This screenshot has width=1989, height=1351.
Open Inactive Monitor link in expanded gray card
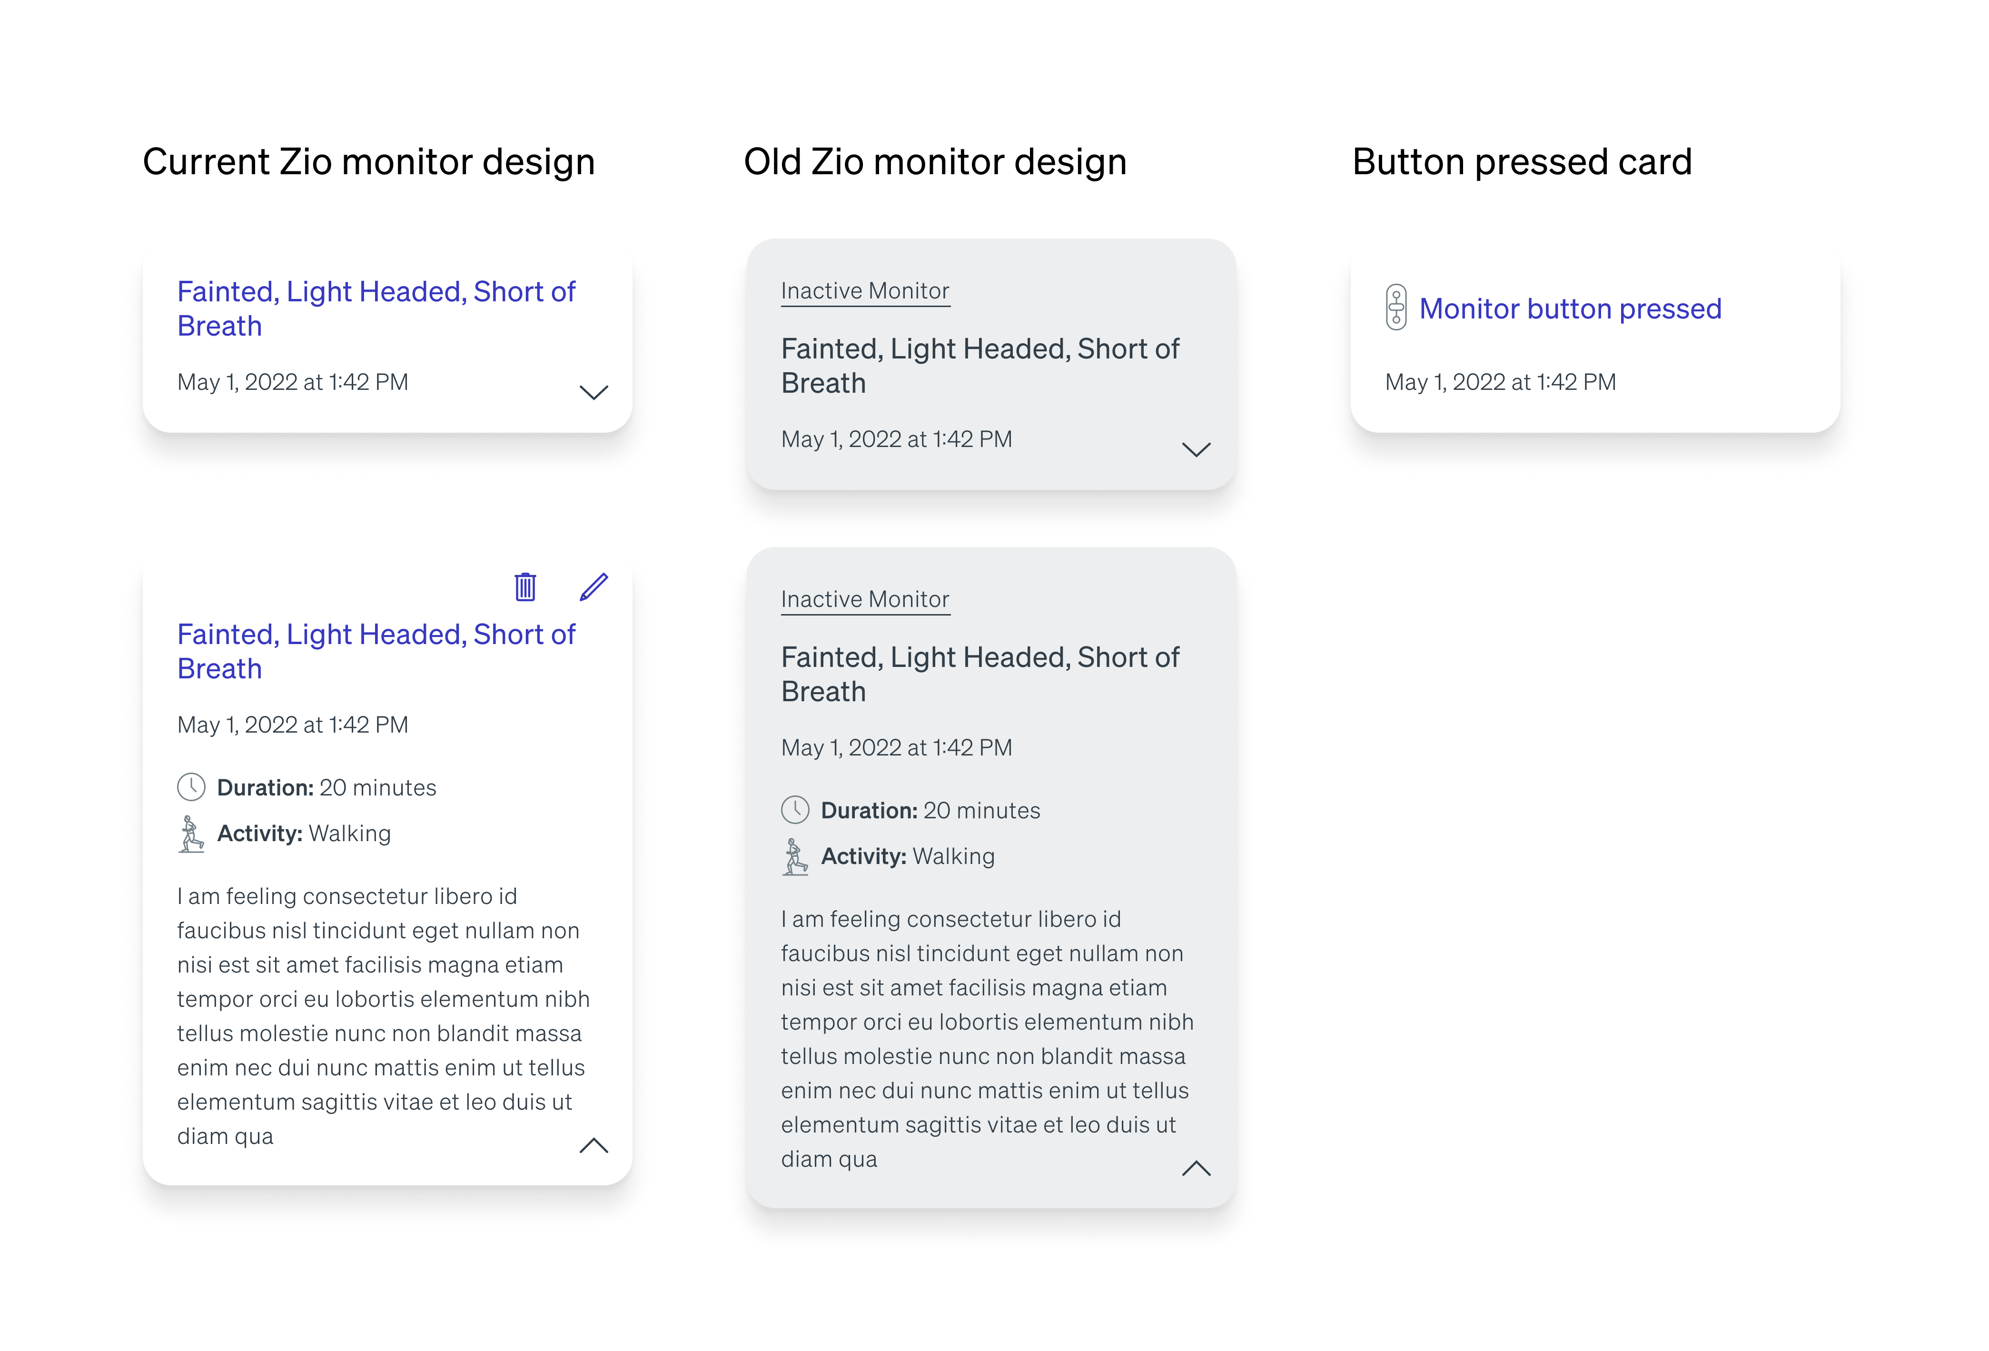pyautogui.click(x=864, y=599)
